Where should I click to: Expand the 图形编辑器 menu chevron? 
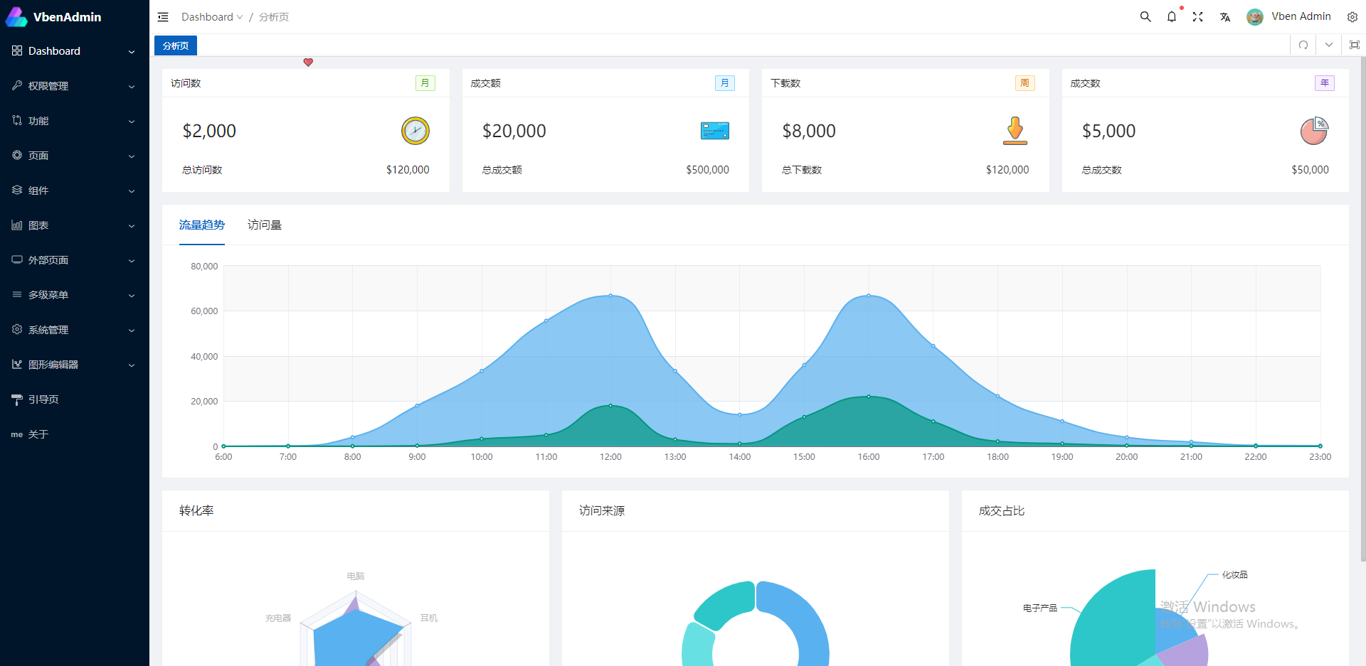coord(132,365)
